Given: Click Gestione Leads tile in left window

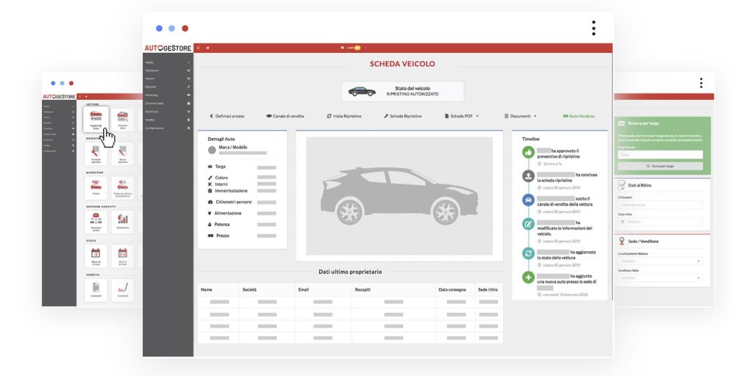Looking at the screenshot, I should pos(96,222).
